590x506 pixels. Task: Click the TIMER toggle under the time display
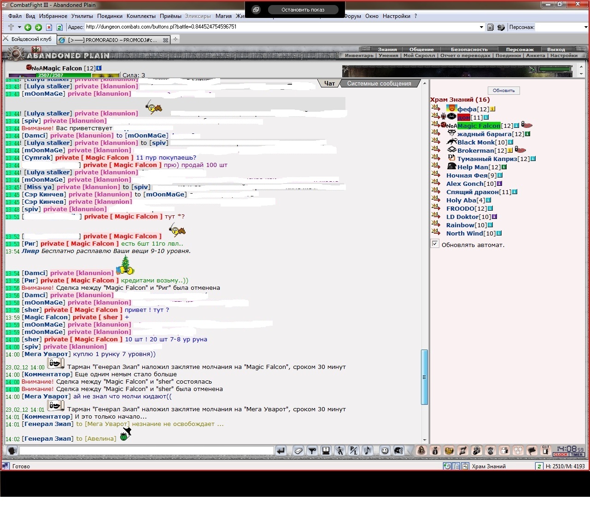pos(577,454)
